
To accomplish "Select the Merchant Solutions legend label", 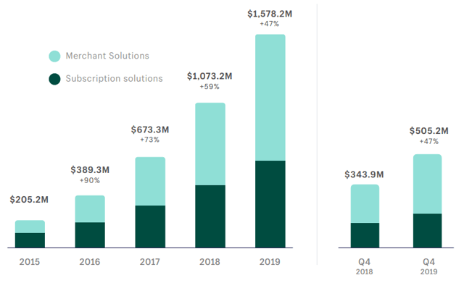I will coord(107,56).
